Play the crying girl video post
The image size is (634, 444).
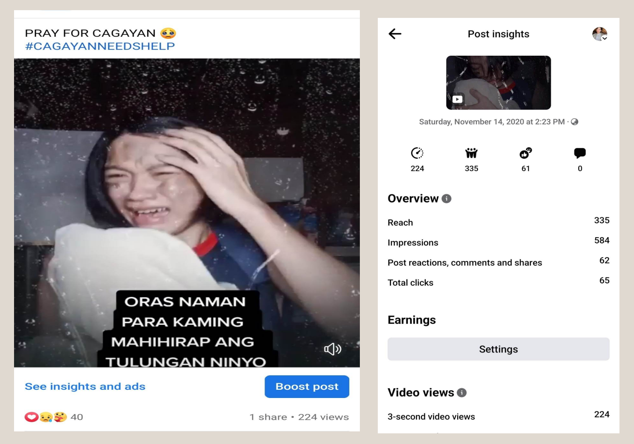(187, 213)
